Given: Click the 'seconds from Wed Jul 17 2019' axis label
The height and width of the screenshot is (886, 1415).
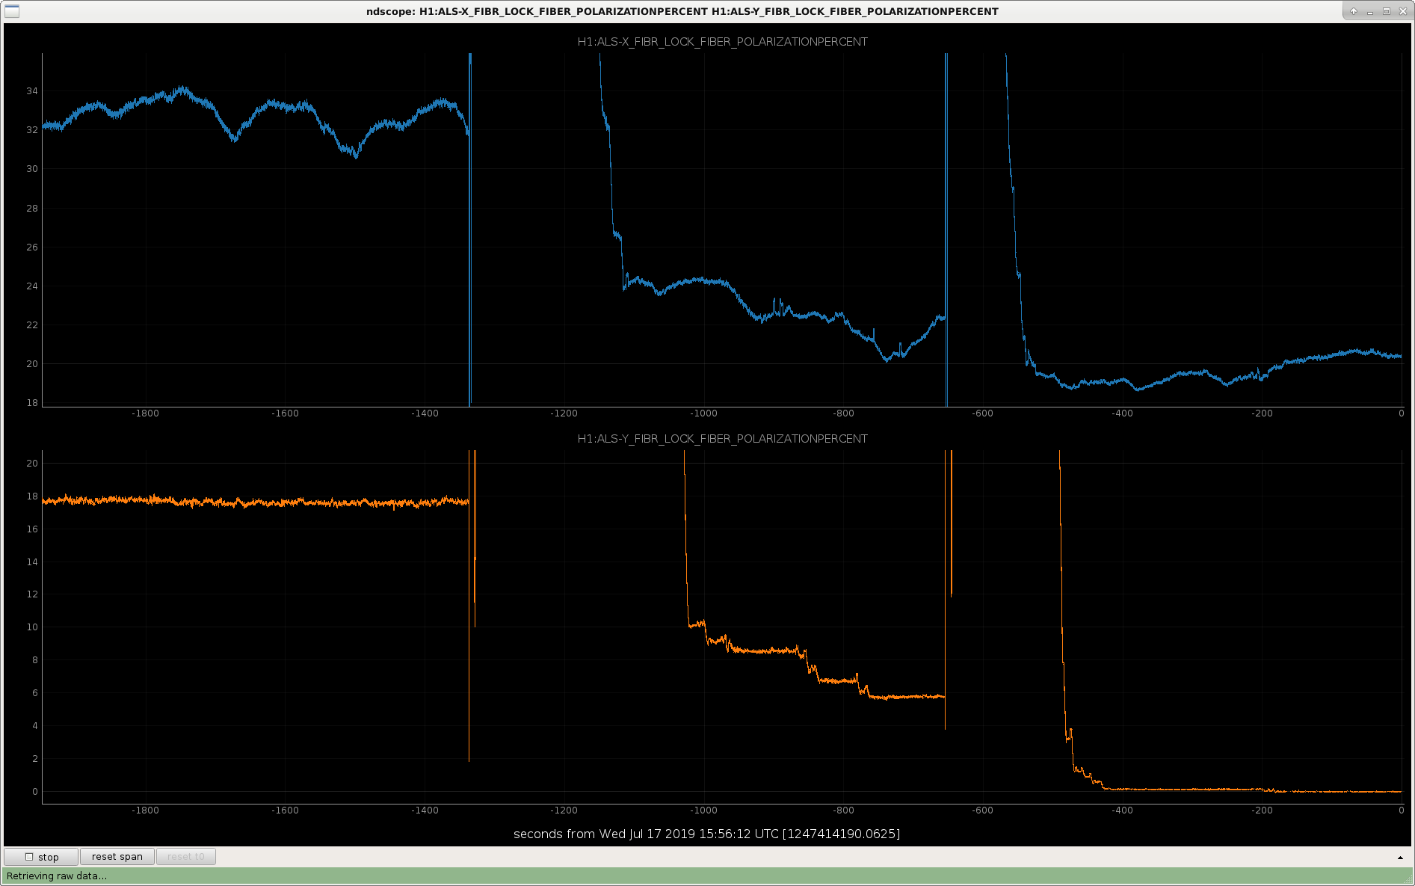Looking at the screenshot, I should click(x=706, y=834).
